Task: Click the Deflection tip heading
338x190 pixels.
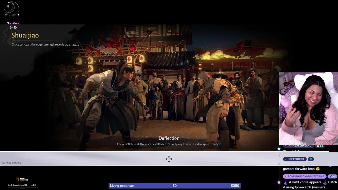Action: [169, 138]
